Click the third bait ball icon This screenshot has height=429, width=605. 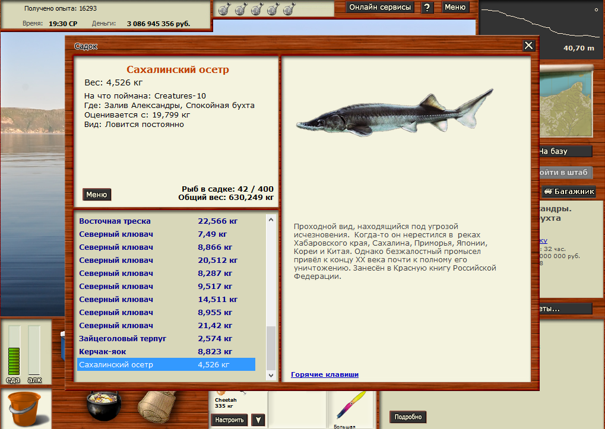[x=256, y=8]
